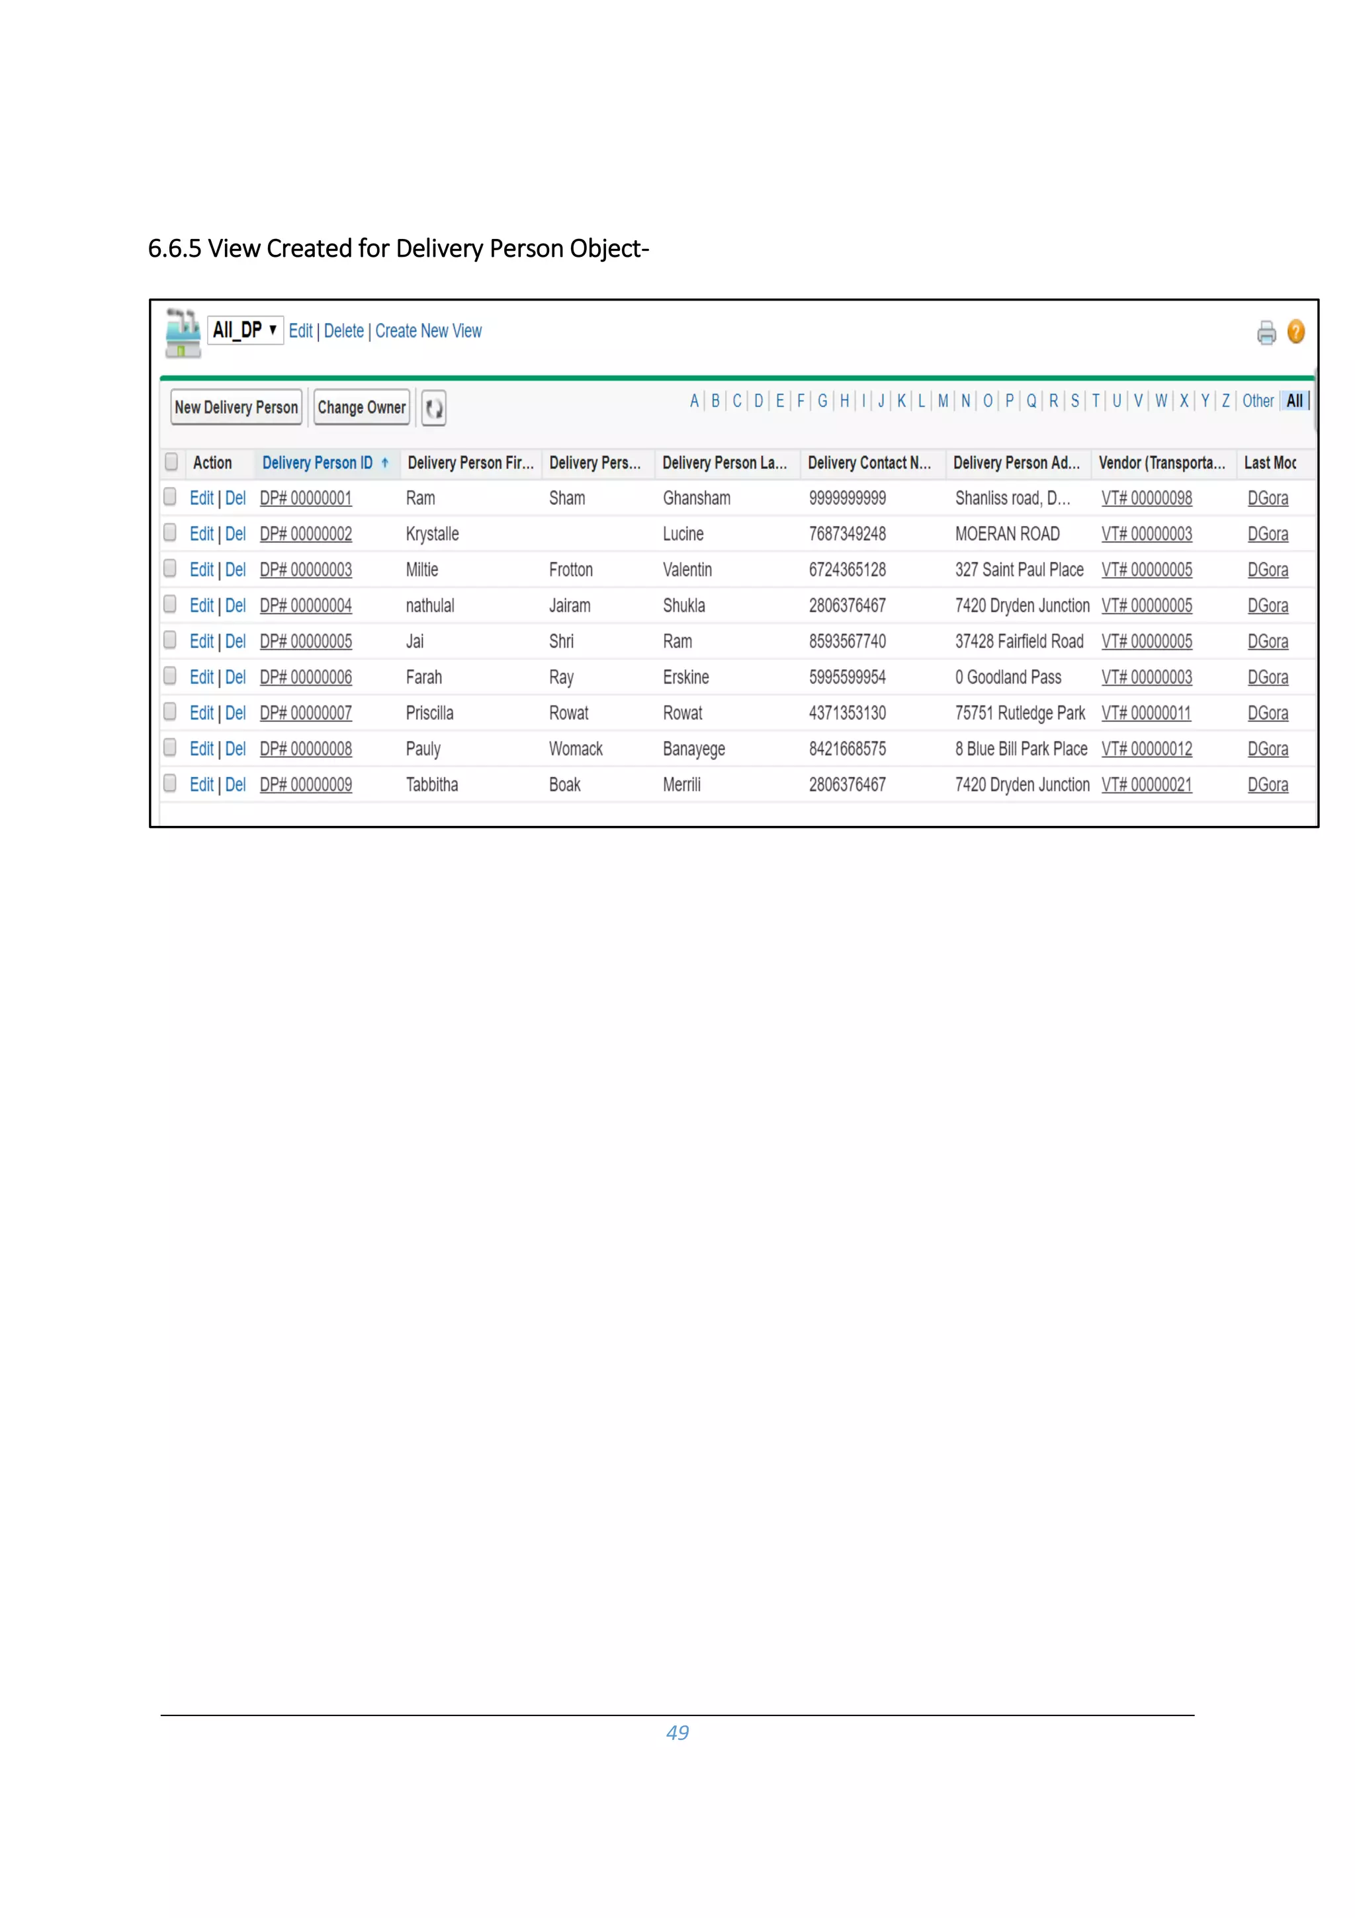The width and height of the screenshot is (1355, 1918).
Task: Click the last name cell 'Banayege'
Action: [694, 750]
